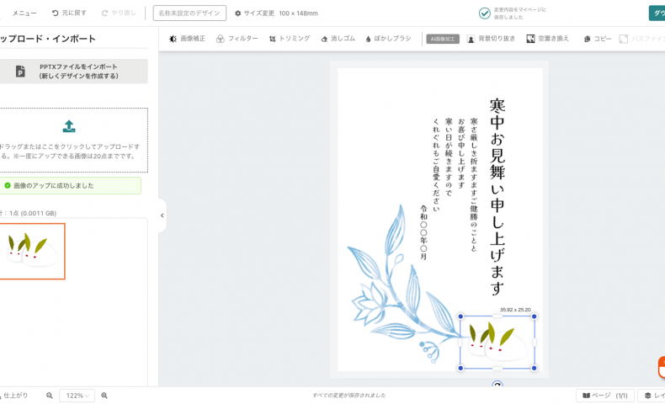Select the トリミング crop tool
The image size is (665, 404).
(290, 39)
